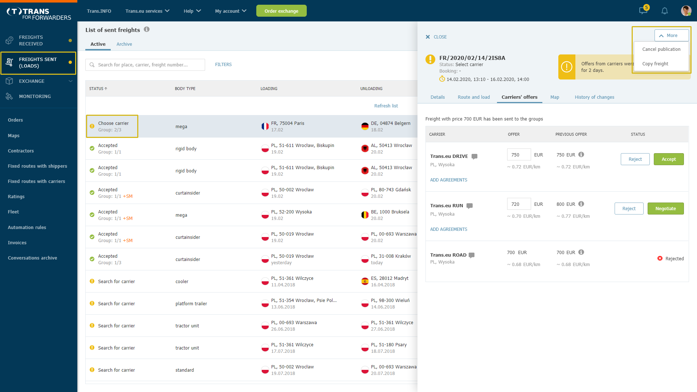This screenshot has width=697, height=392.
Task: Focus the freight search input field
Action: pos(145,65)
